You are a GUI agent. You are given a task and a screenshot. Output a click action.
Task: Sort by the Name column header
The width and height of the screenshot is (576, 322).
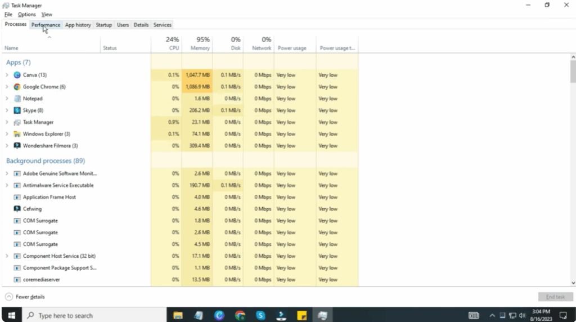[51, 43]
